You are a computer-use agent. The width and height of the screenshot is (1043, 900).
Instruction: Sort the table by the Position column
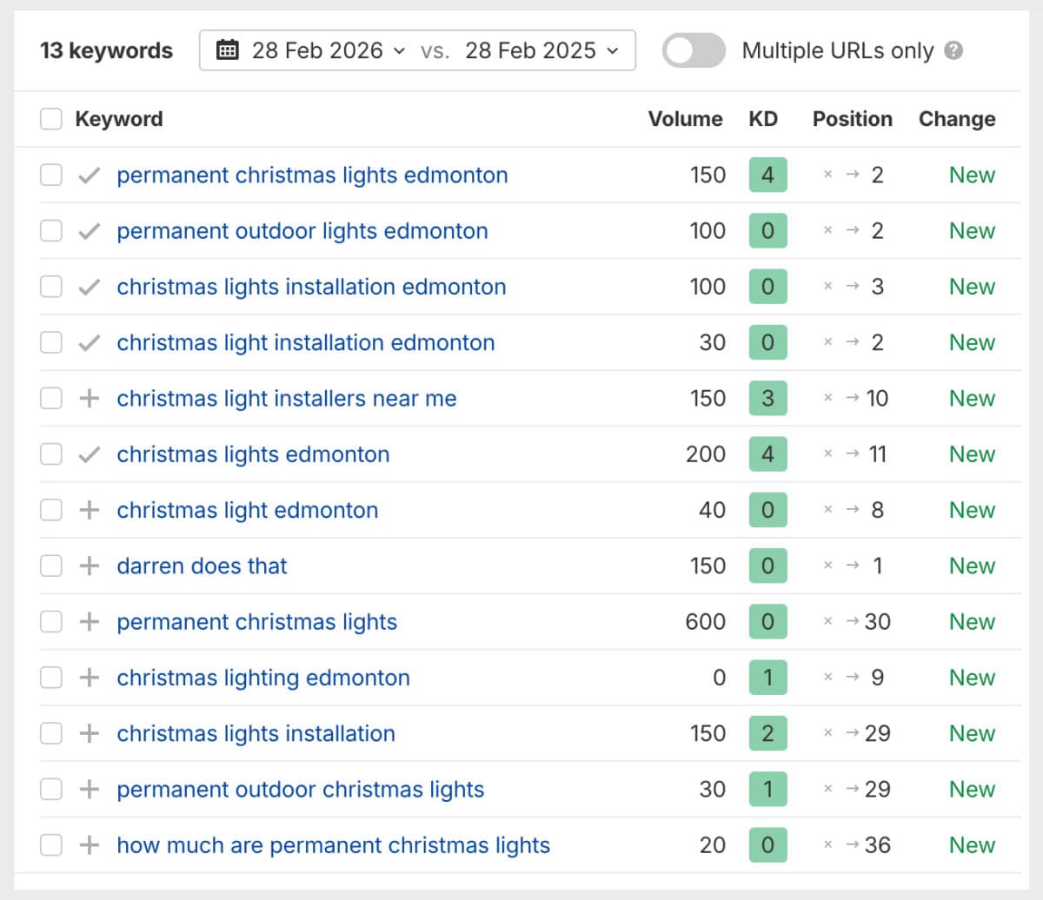pos(852,118)
